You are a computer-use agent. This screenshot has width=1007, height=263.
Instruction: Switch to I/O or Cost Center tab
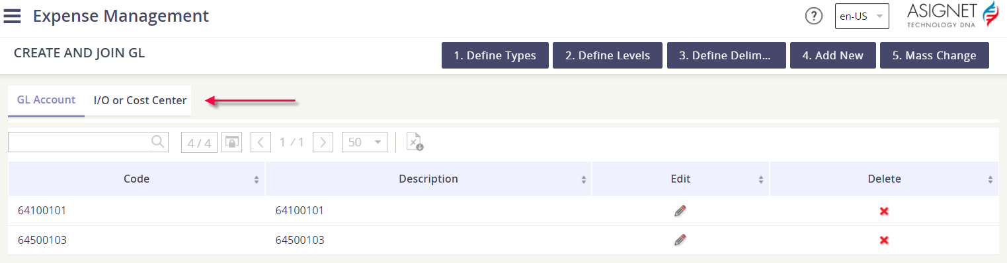tap(140, 101)
